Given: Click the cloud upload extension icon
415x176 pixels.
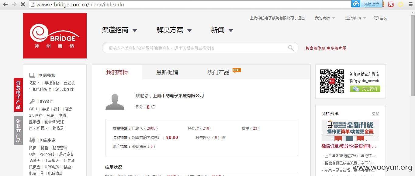Looking at the screenshot, I should [356, 4].
